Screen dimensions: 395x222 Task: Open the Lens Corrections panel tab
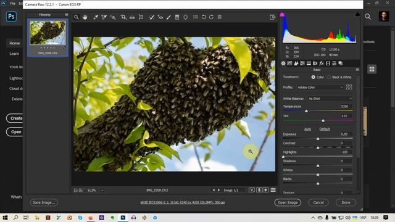click(315, 64)
